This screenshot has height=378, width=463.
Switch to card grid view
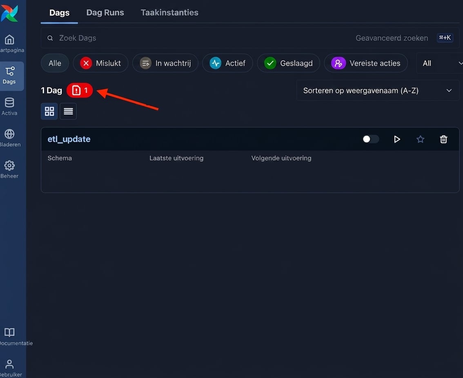[x=49, y=111]
